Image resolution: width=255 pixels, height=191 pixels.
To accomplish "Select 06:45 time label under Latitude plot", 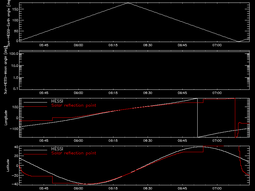I will pos(182,188).
